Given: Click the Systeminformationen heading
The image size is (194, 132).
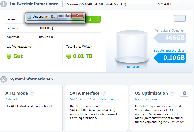Looking at the screenshot, I should pyautogui.click(x=31, y=79).
